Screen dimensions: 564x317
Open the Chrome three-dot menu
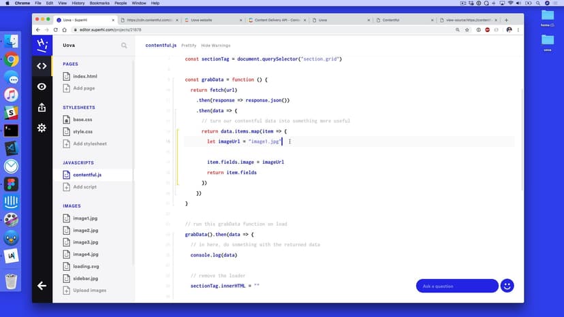coord(519,30)
